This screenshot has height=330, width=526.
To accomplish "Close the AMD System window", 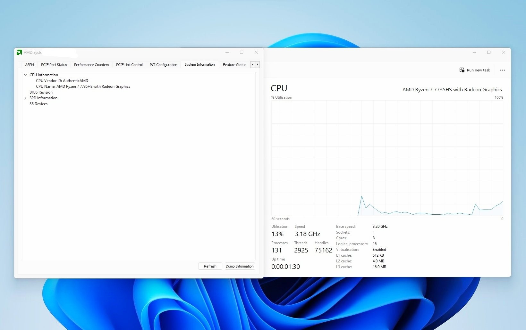I will click(256, 52).
